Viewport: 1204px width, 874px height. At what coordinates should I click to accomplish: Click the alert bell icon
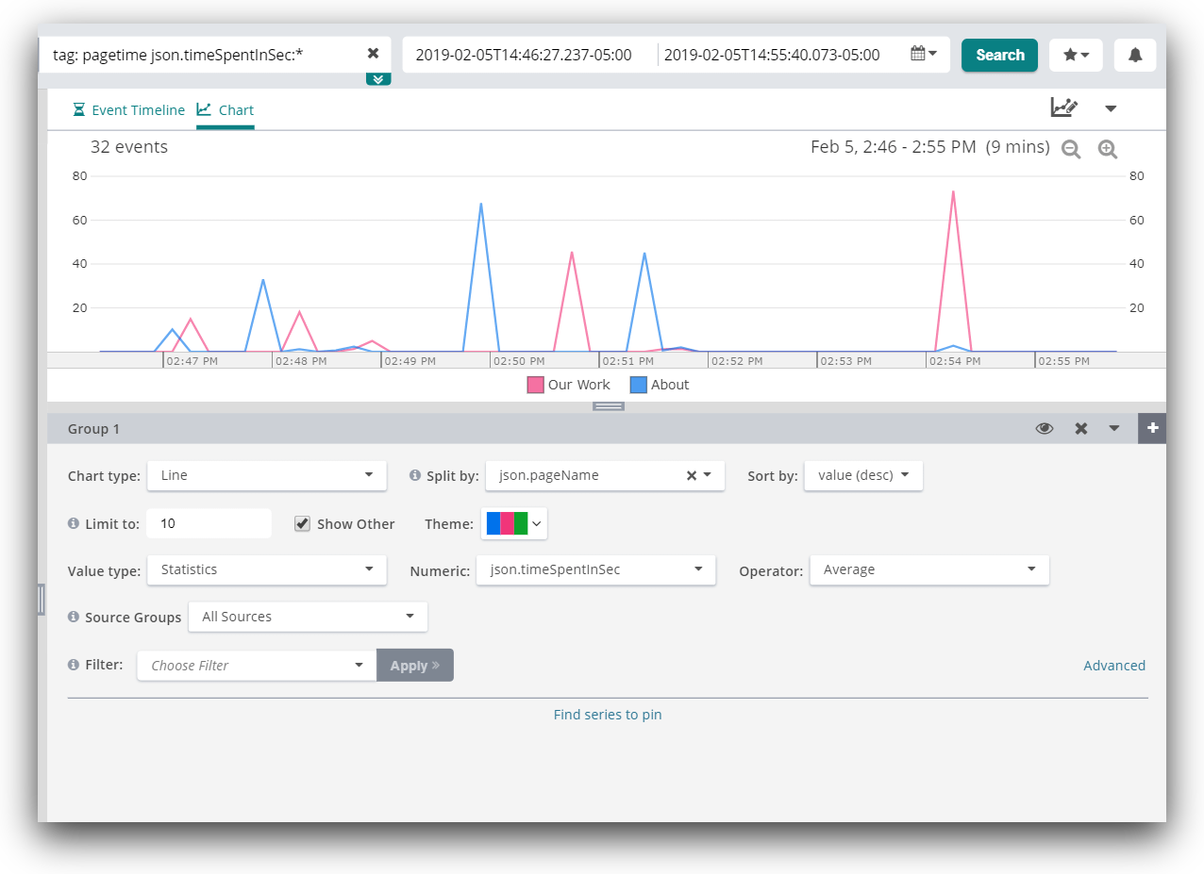click(1135, 55)
